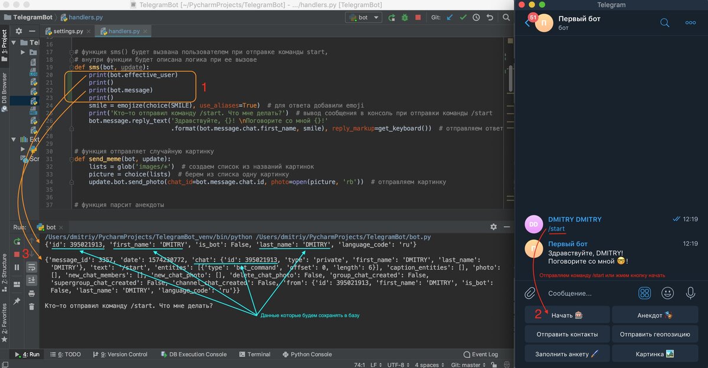Screen dimensions: 708x368
Task: Open the emoji picker in Telegram
Action: pos(667,293)
